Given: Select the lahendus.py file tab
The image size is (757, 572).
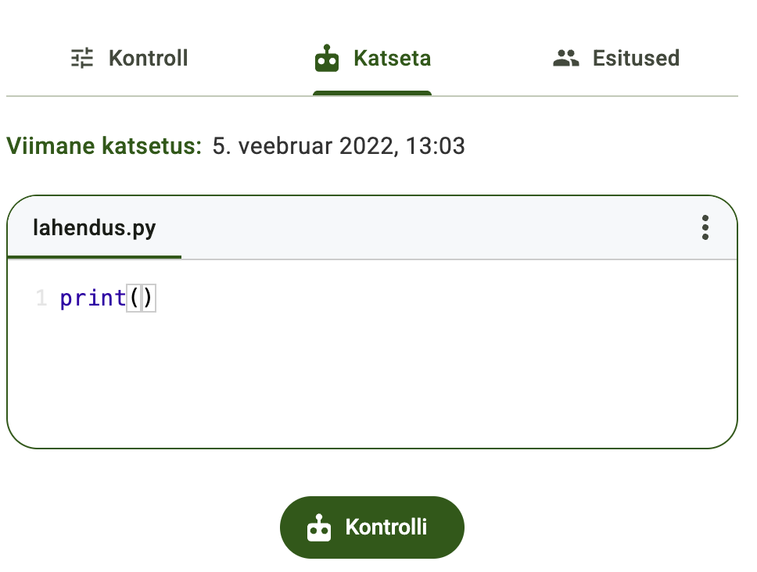Looking at the screenshot, I should coord(94,228).
